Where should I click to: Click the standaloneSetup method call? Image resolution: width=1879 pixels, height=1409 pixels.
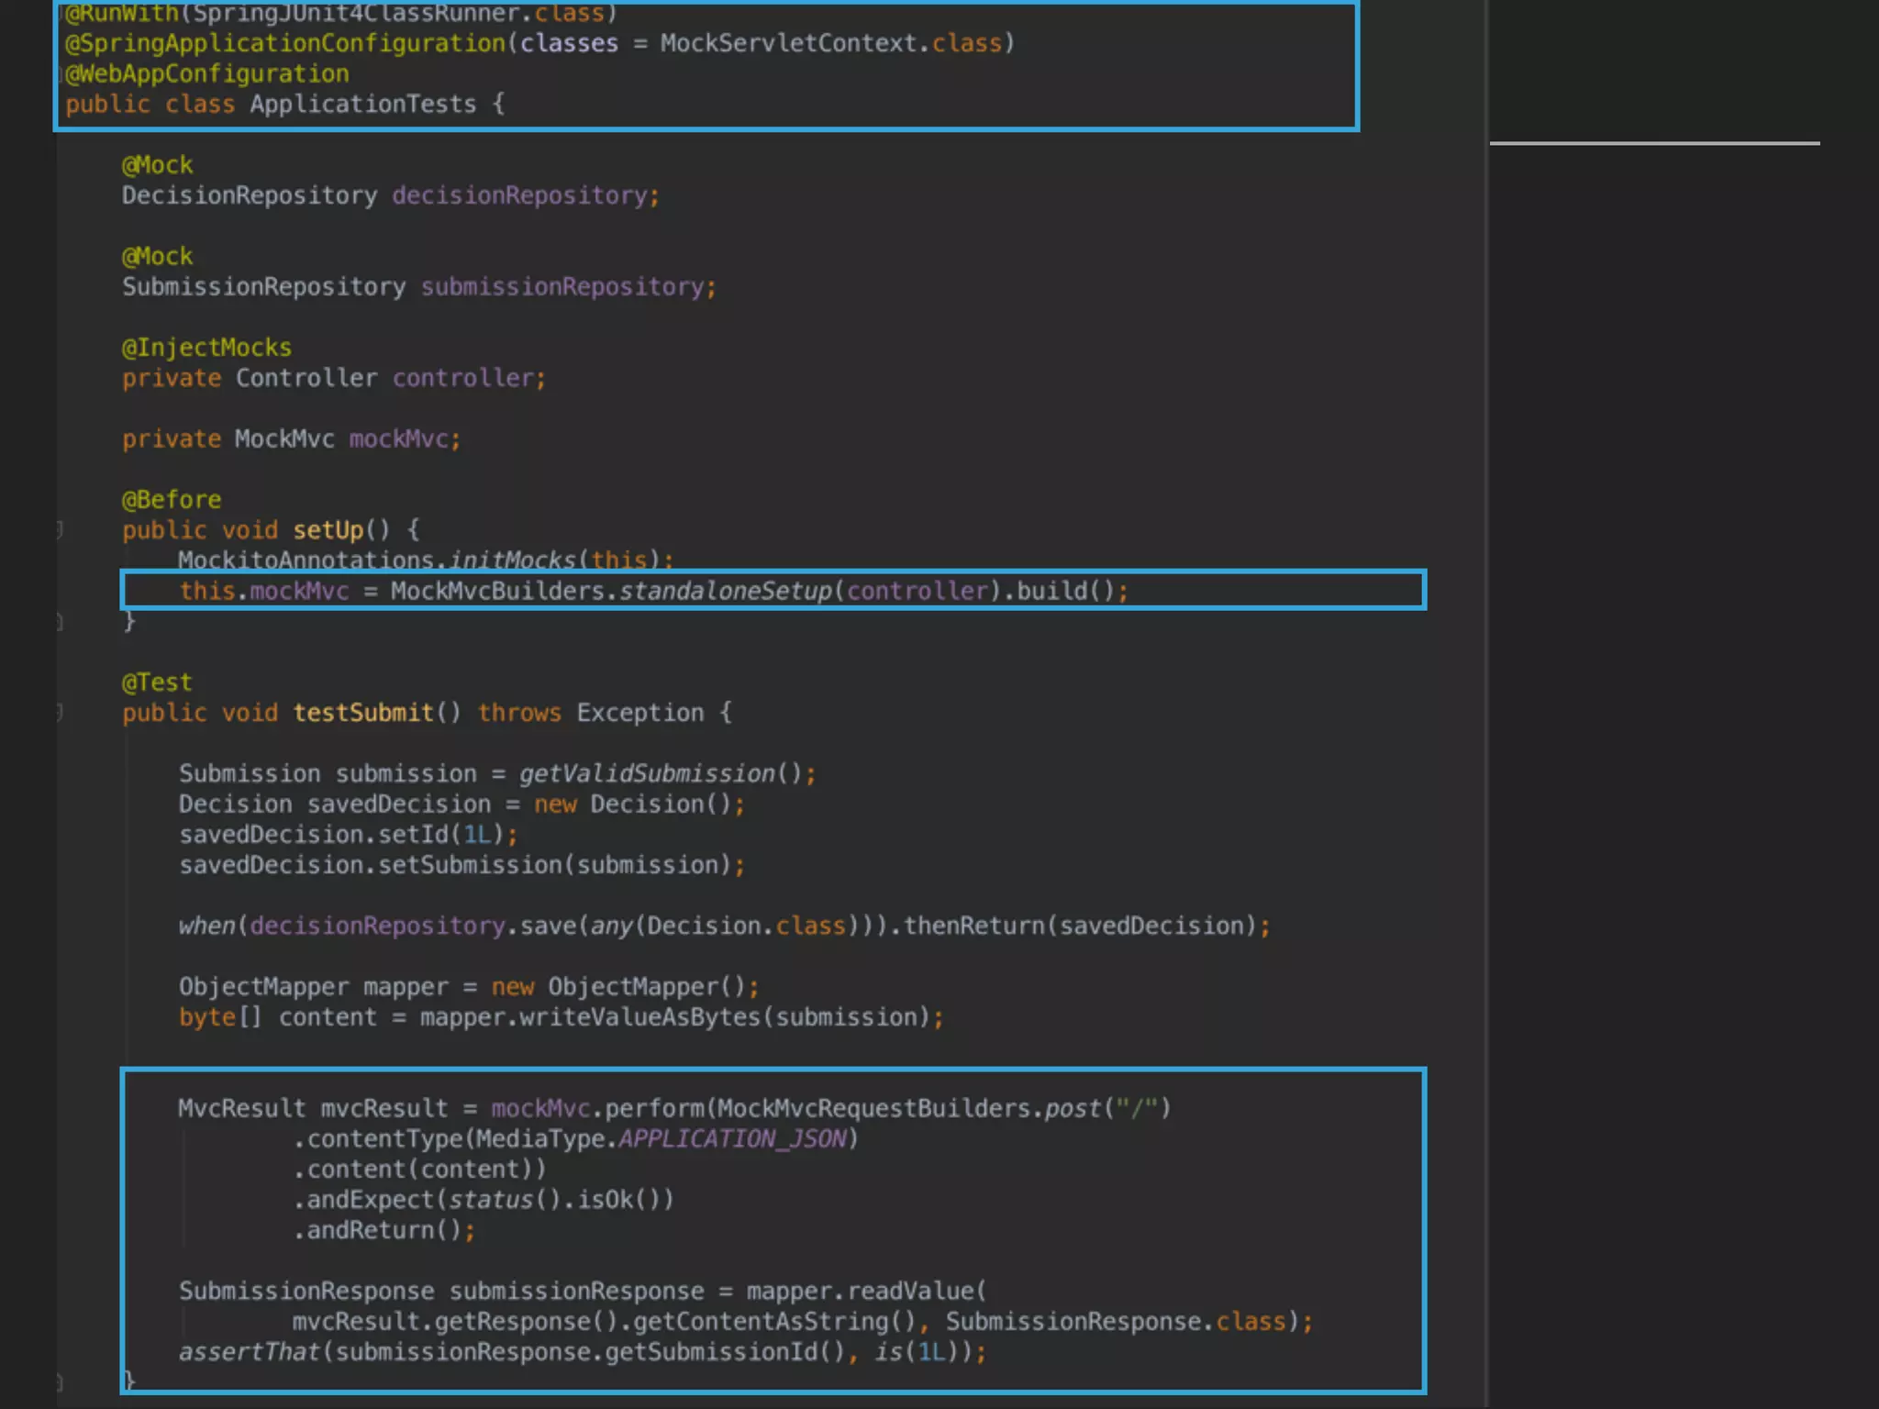(x=725, y=591)
